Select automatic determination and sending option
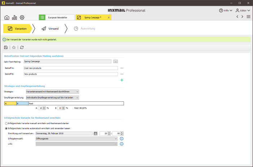This screenshot has width=253, height=167. [6, 128]
